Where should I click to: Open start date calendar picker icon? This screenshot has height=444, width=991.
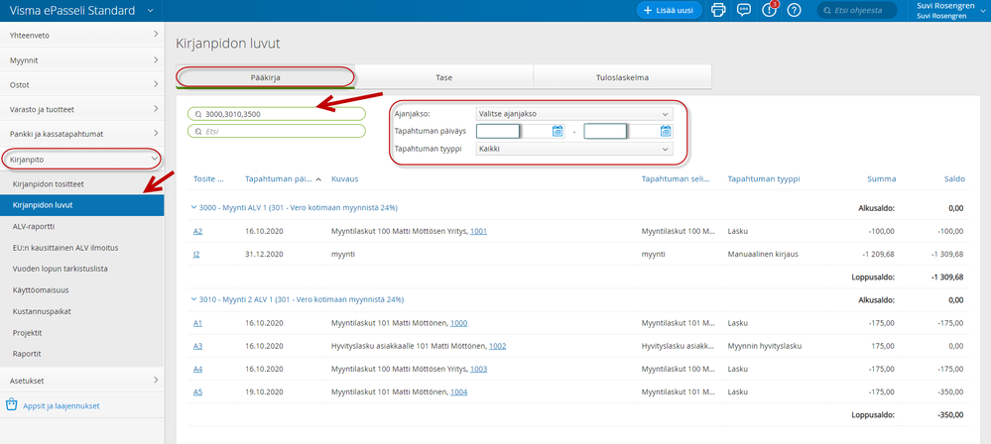pyautogui.click(x=557, y=131)
